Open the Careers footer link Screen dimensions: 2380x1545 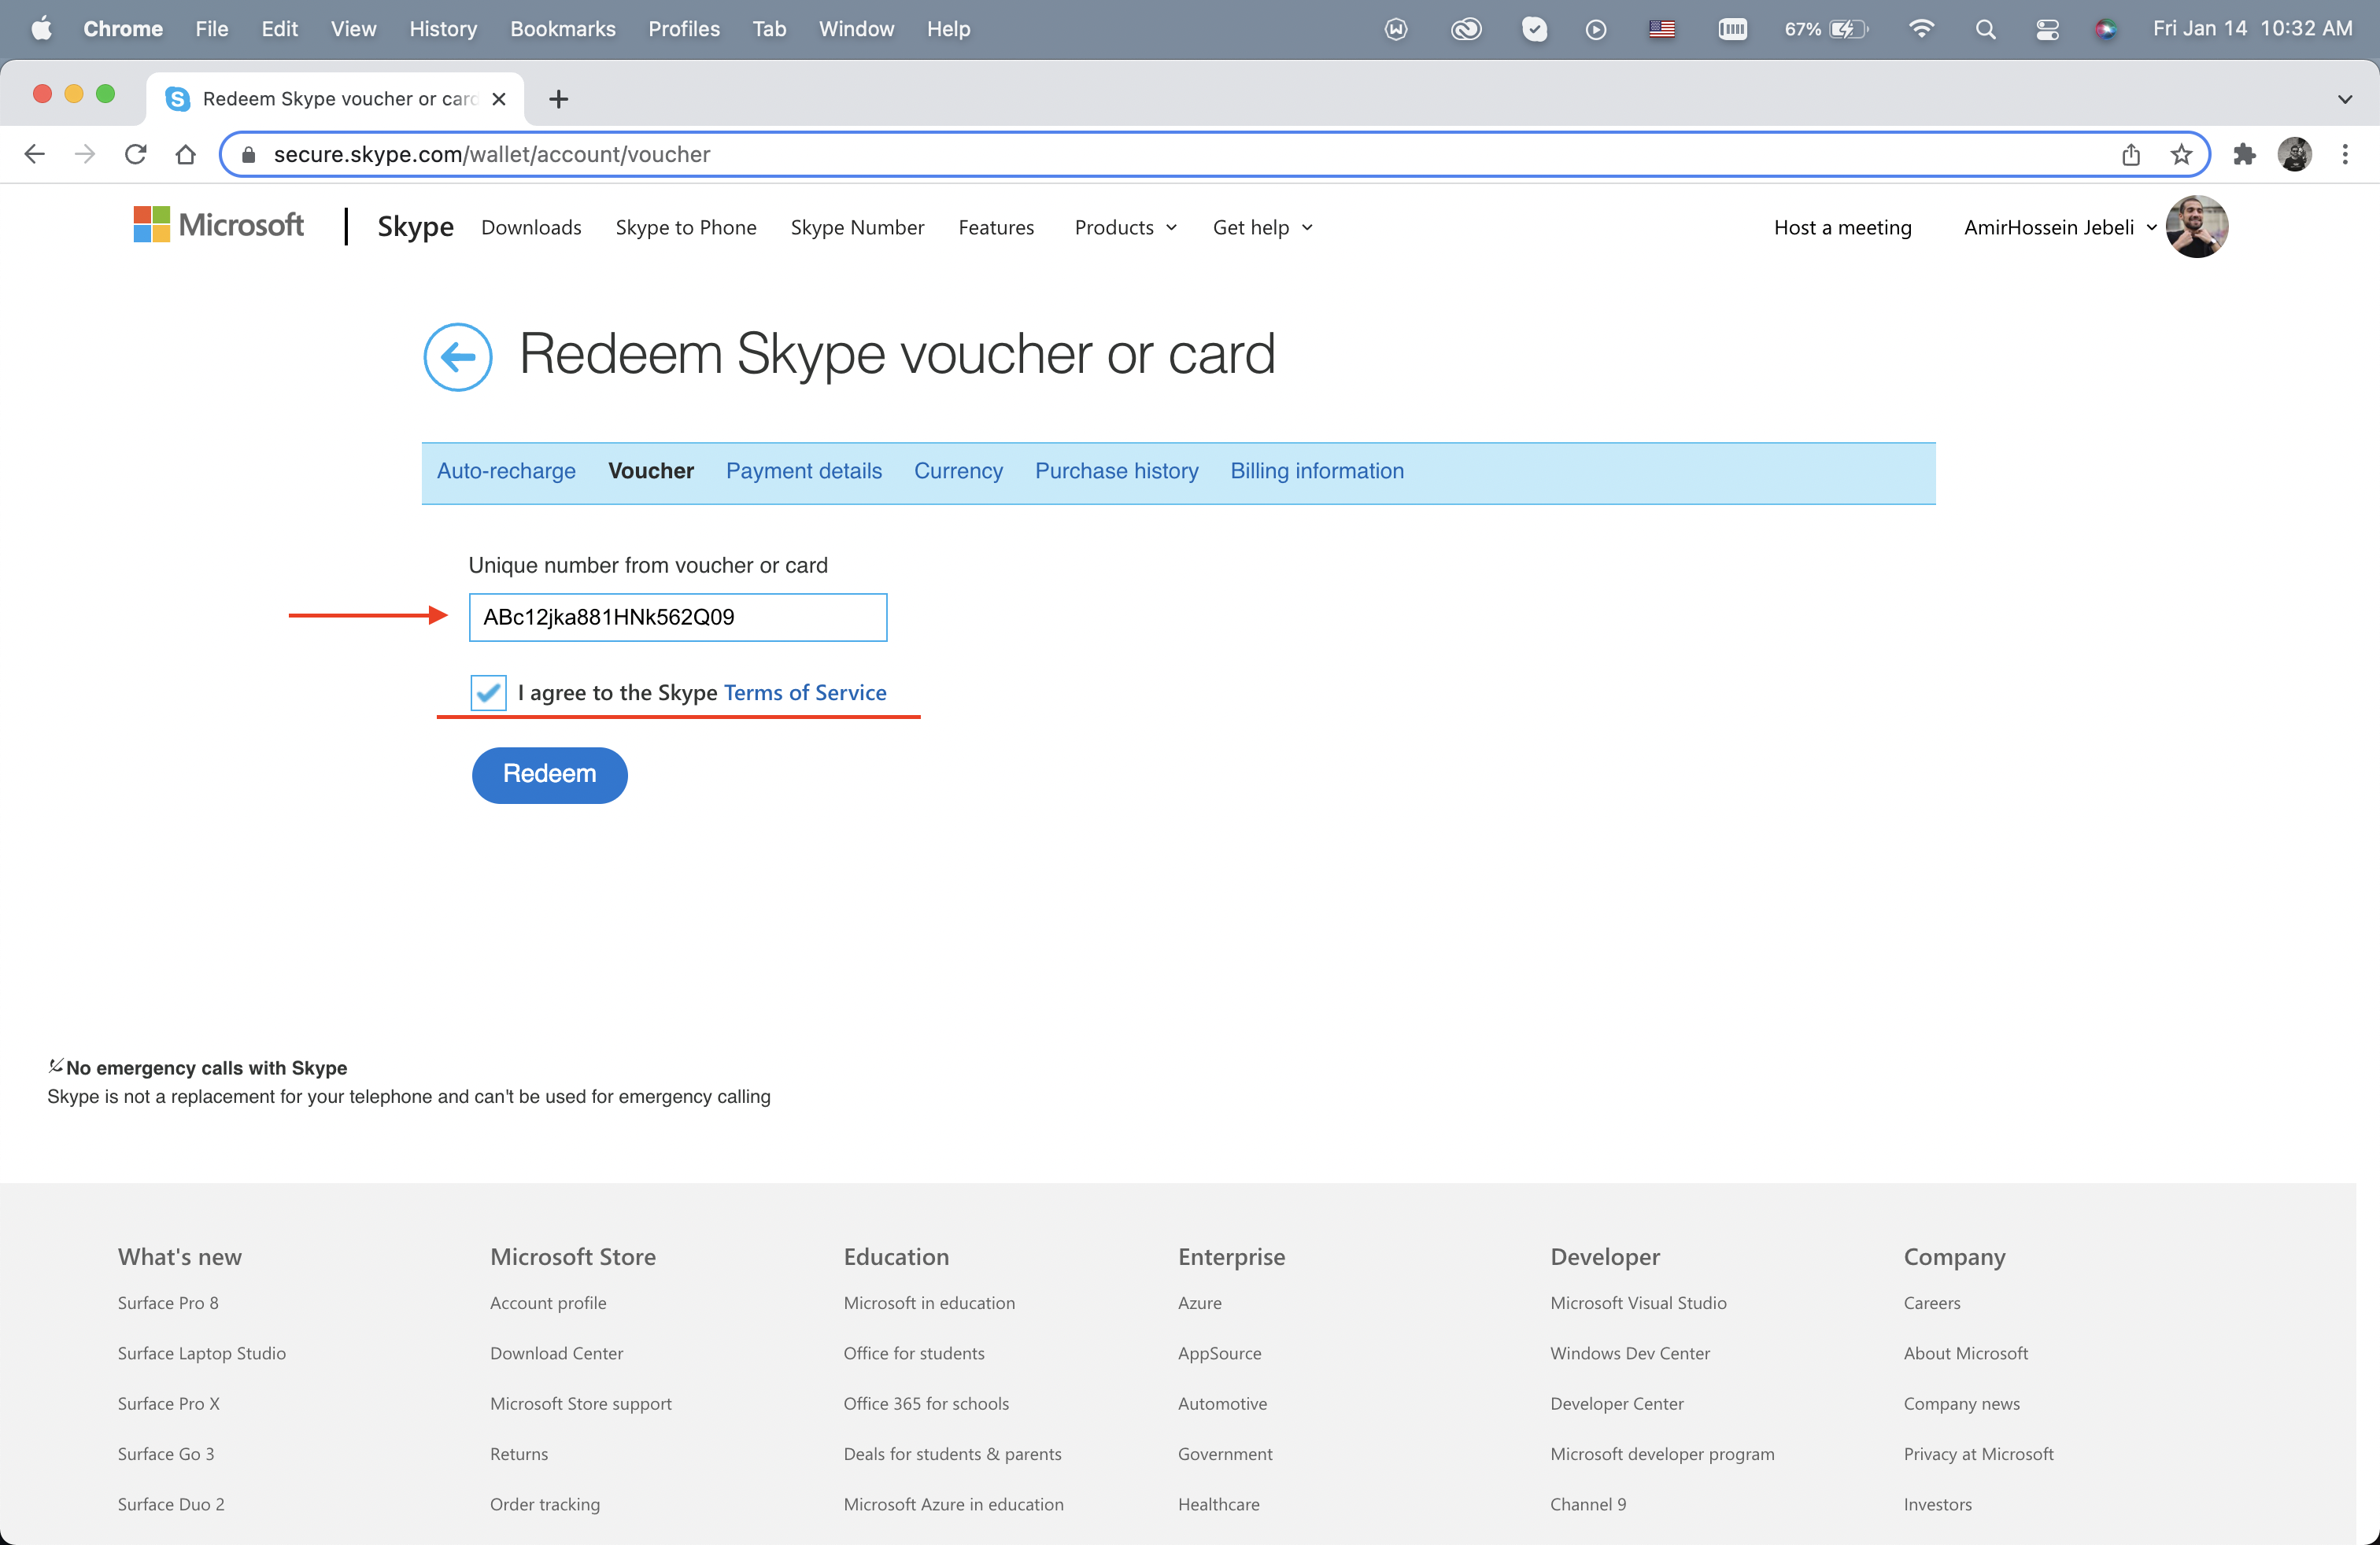click(1932, 1302)
